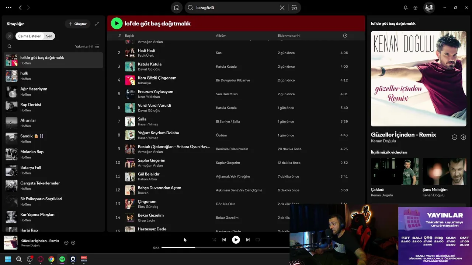Click now-playing plus icon in bottom bar
The image size is (472, 265).
pos(73,243)
